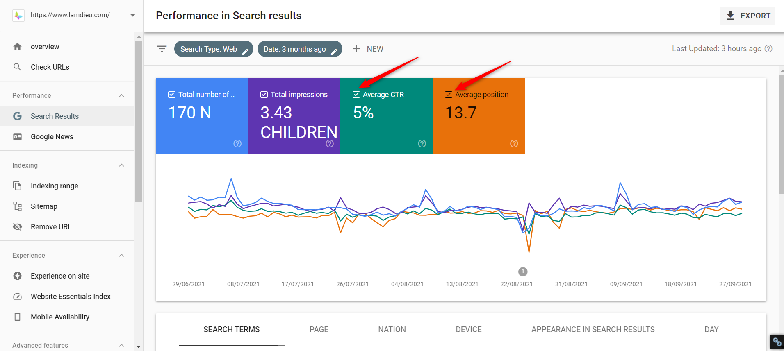Image resolution: width=784 pixels, height=351 pixels.
Task: Click the Check URLs magnifier icon
Action: 17,67
